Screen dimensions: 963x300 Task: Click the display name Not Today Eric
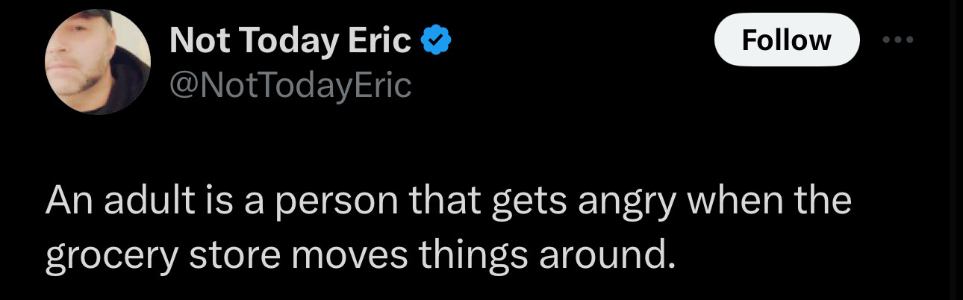[290, 41]
